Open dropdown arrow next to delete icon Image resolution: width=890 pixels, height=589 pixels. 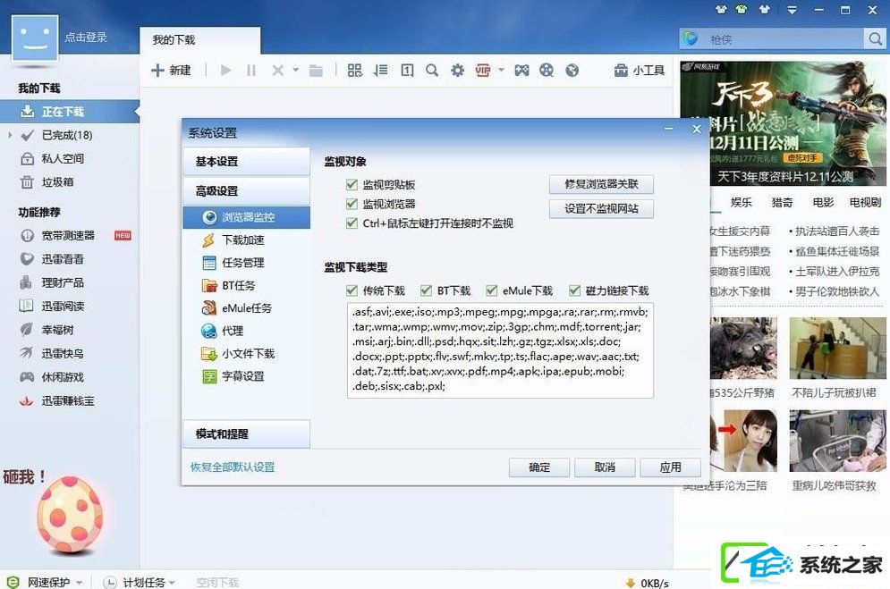pos(296,71)
